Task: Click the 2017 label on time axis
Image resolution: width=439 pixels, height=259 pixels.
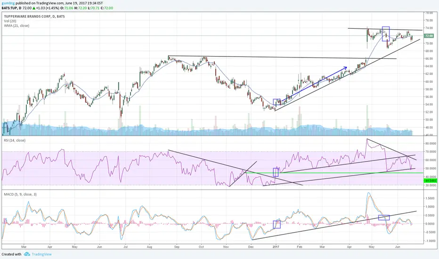Action: coord(276,247)
